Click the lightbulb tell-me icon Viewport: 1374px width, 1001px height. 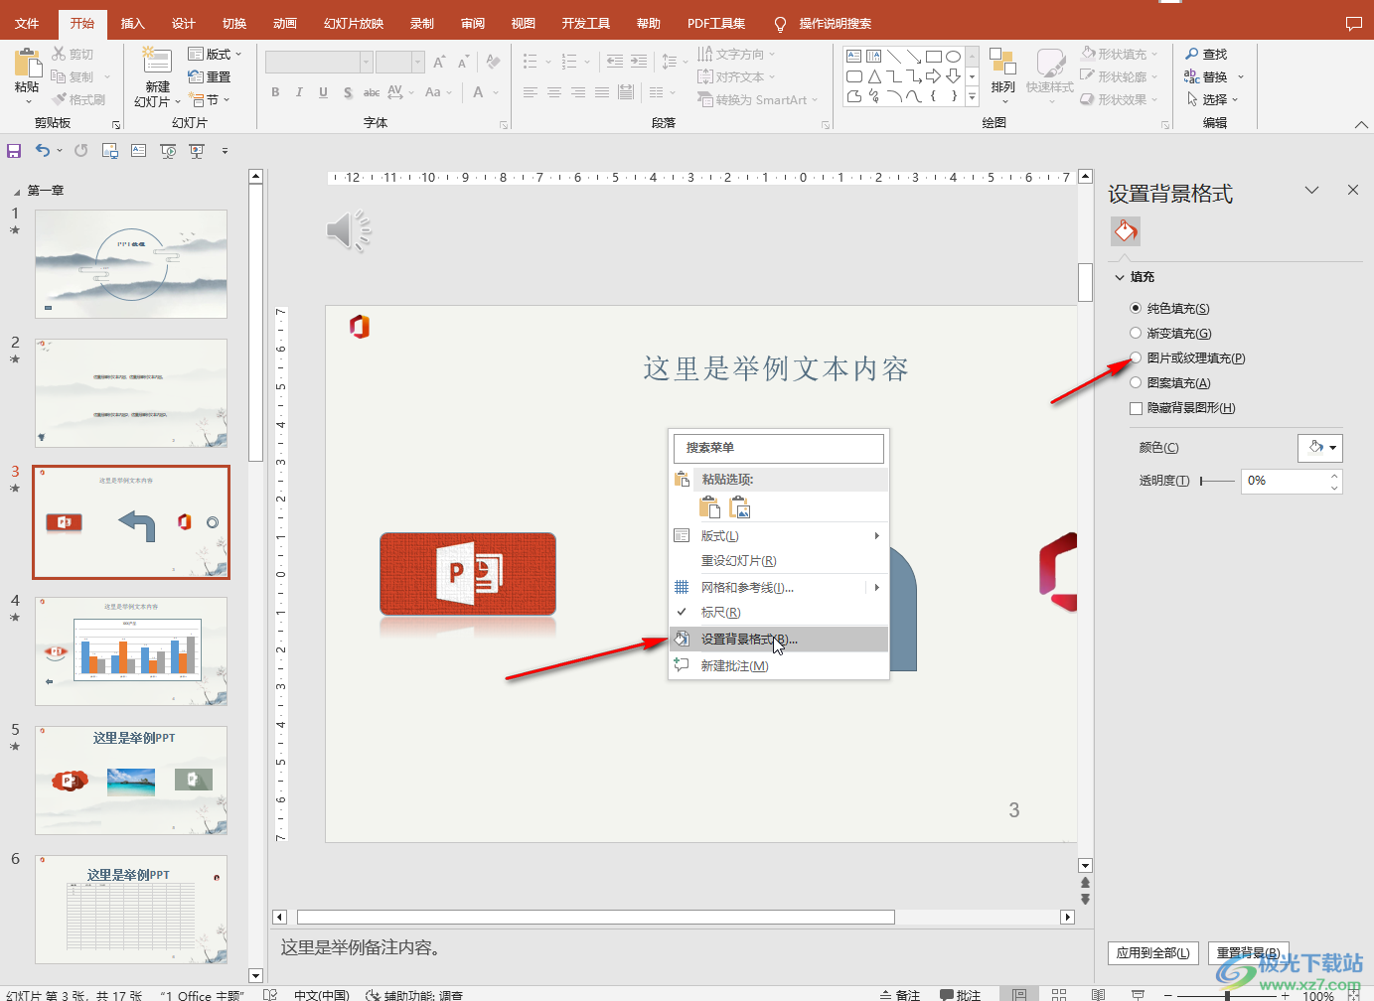coord(780,24)
